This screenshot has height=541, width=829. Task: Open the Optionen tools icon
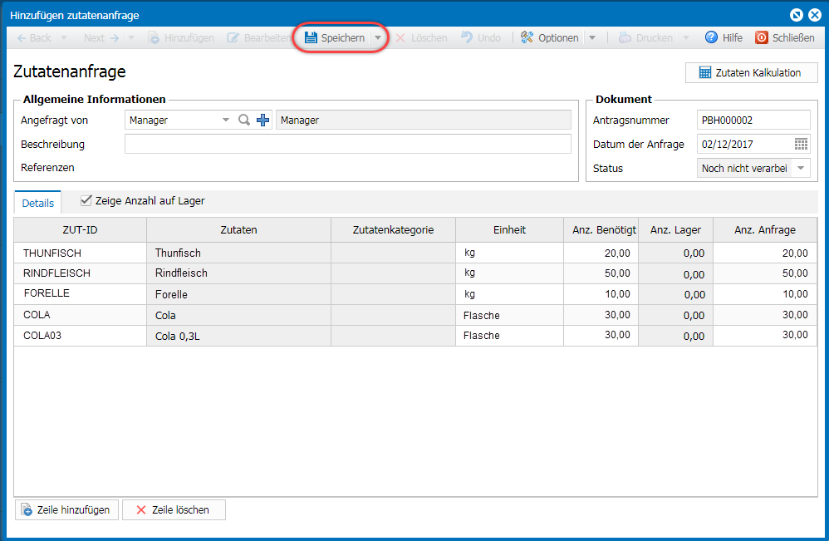tap(527, 37)
